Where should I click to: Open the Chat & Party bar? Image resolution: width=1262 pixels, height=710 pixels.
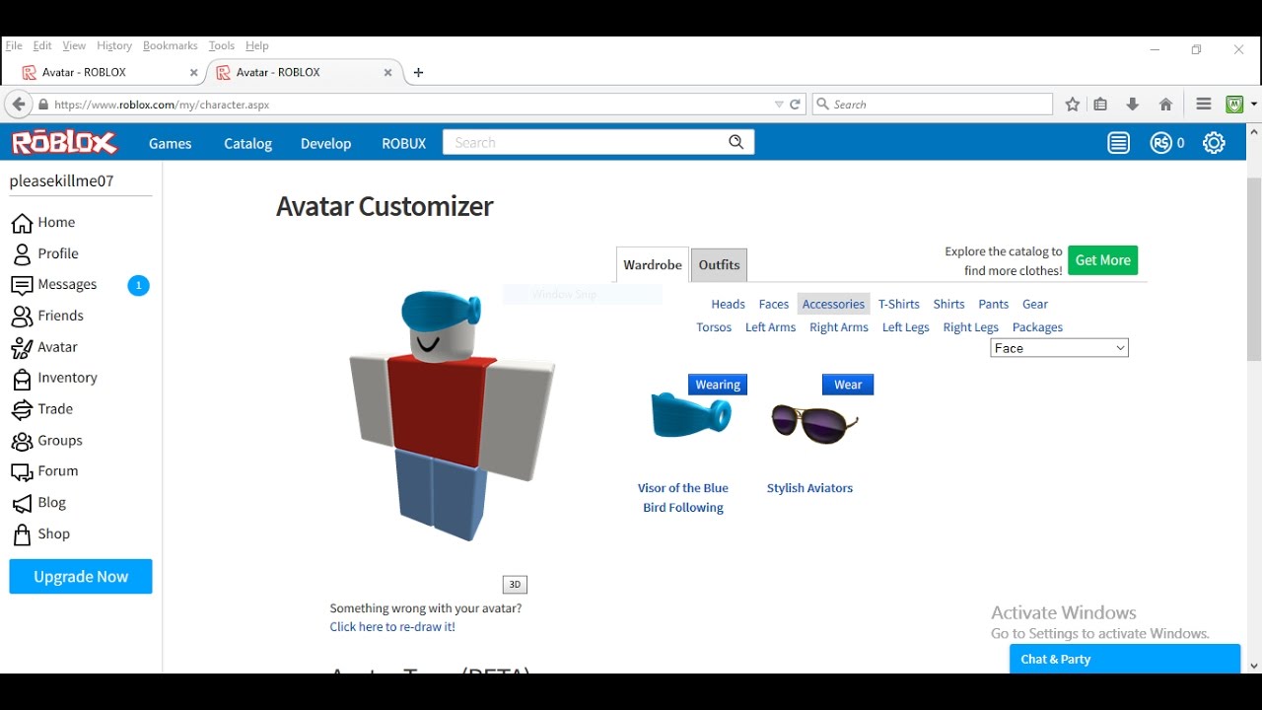click(1125, 659)
